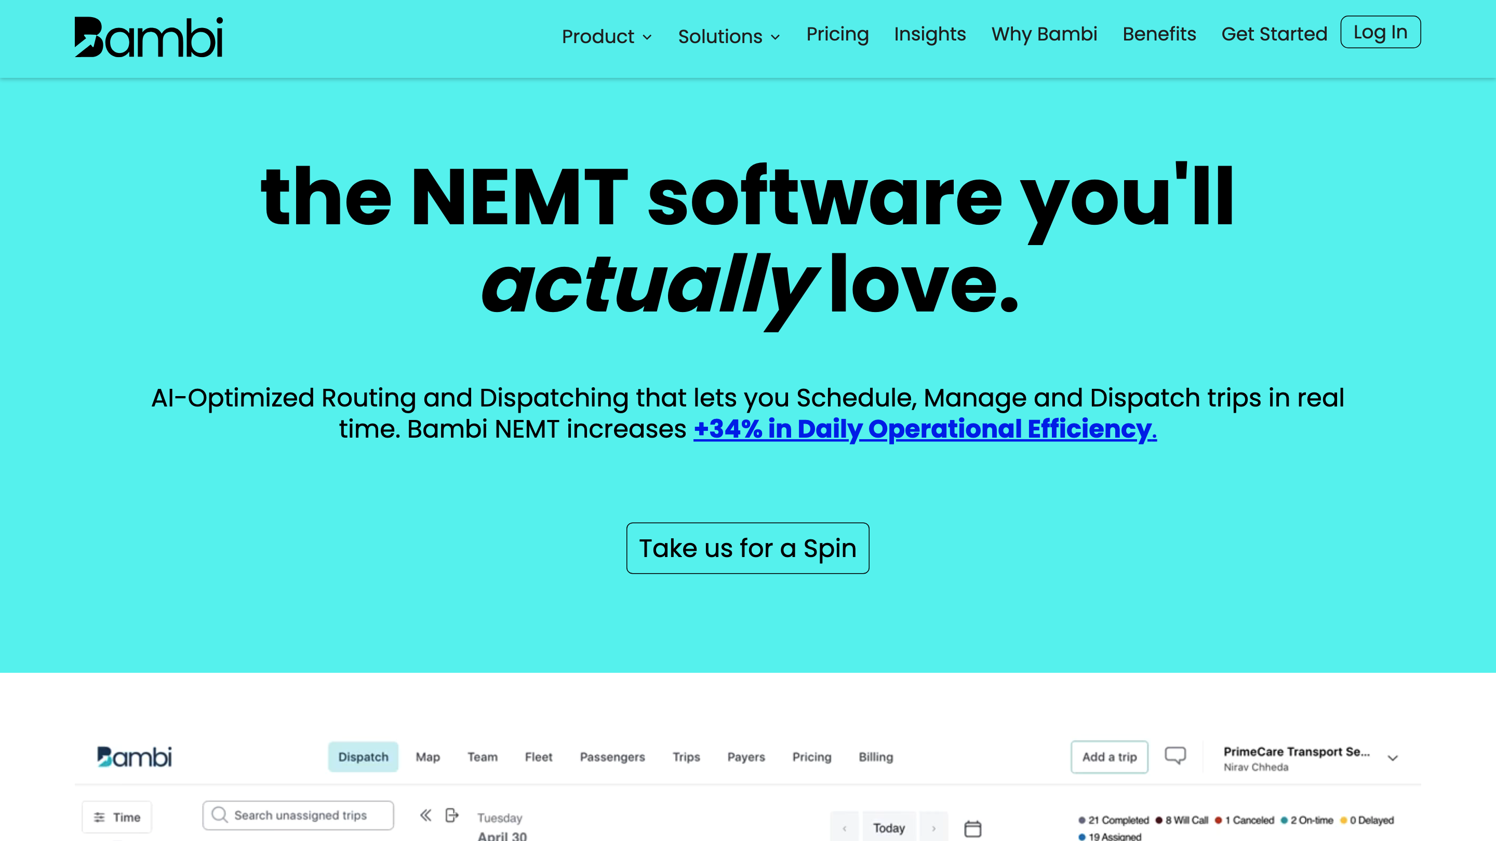Click the search magnifier icon
Image resolution: width=1496 pixels, height=841 pixels.
click(x=220, y=815)
